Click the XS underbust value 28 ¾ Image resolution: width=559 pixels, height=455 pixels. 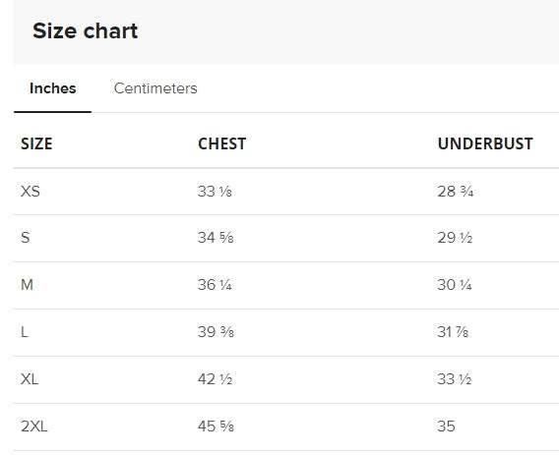tap(456, 192)
